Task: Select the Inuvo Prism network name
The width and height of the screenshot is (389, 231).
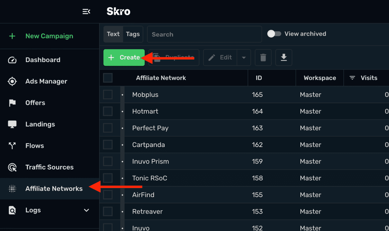Action: coord(151,161)
